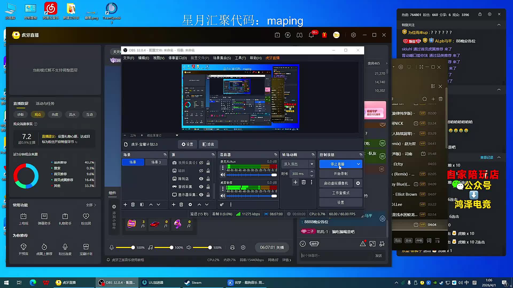Mute the 麦克风/Aux speaker icon
This screenshot has height=288, width=513.
223,175
